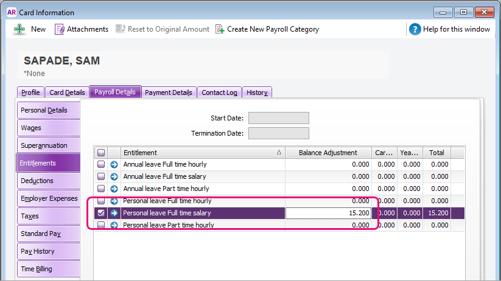The width and height of the screenshot is (501, 281).
Task: Tick Annual leave Part time hourly checkbox
Action: (x=101, y=189)
